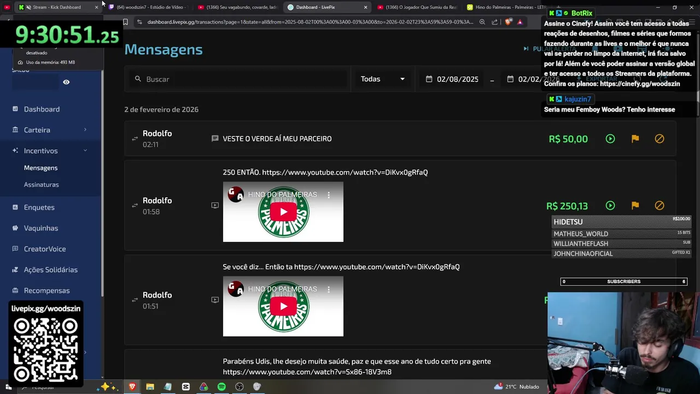Switch to Seu vagabundo, covarde tab

point(238,7)
